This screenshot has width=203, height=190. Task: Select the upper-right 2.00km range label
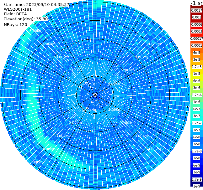pyautogui.click(x=128, y=70)
